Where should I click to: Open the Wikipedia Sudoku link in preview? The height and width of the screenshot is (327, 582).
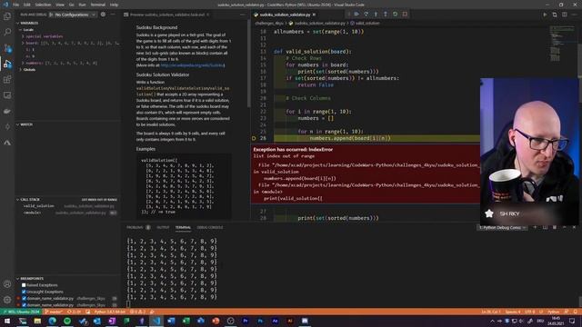pyautogui.click(x=193, y=65)
